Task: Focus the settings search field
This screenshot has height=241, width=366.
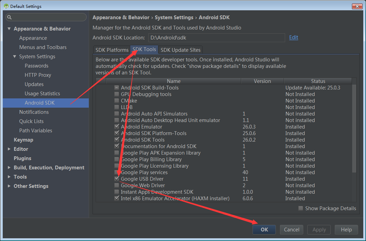Action: (x=46, y=17)
